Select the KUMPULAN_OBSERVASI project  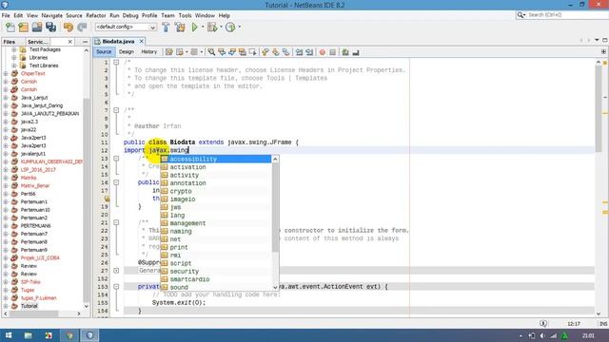[51, 161]
